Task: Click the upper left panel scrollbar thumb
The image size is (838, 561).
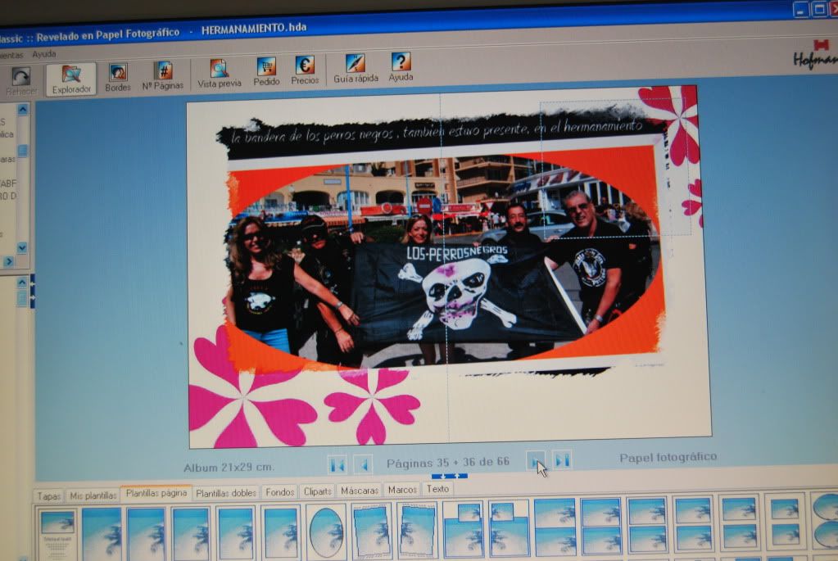Action: tap(22, 151)
